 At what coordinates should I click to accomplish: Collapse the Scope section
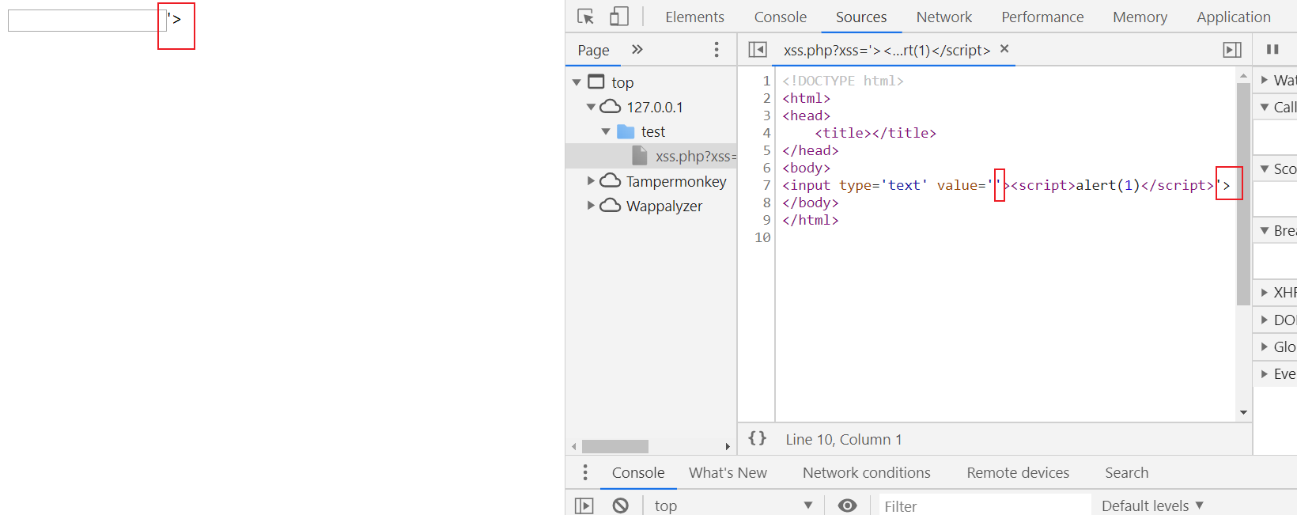[1265, 169]
